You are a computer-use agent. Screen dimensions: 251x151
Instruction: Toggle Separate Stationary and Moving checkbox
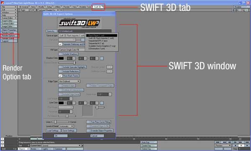click(x=60, y=44)
